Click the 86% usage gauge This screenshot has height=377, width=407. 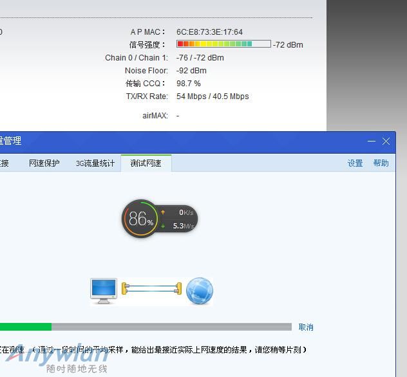[x=140, y=218]
